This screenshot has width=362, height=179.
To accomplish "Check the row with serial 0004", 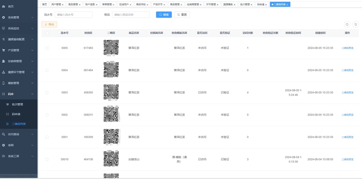I will (x=47, y=70).
